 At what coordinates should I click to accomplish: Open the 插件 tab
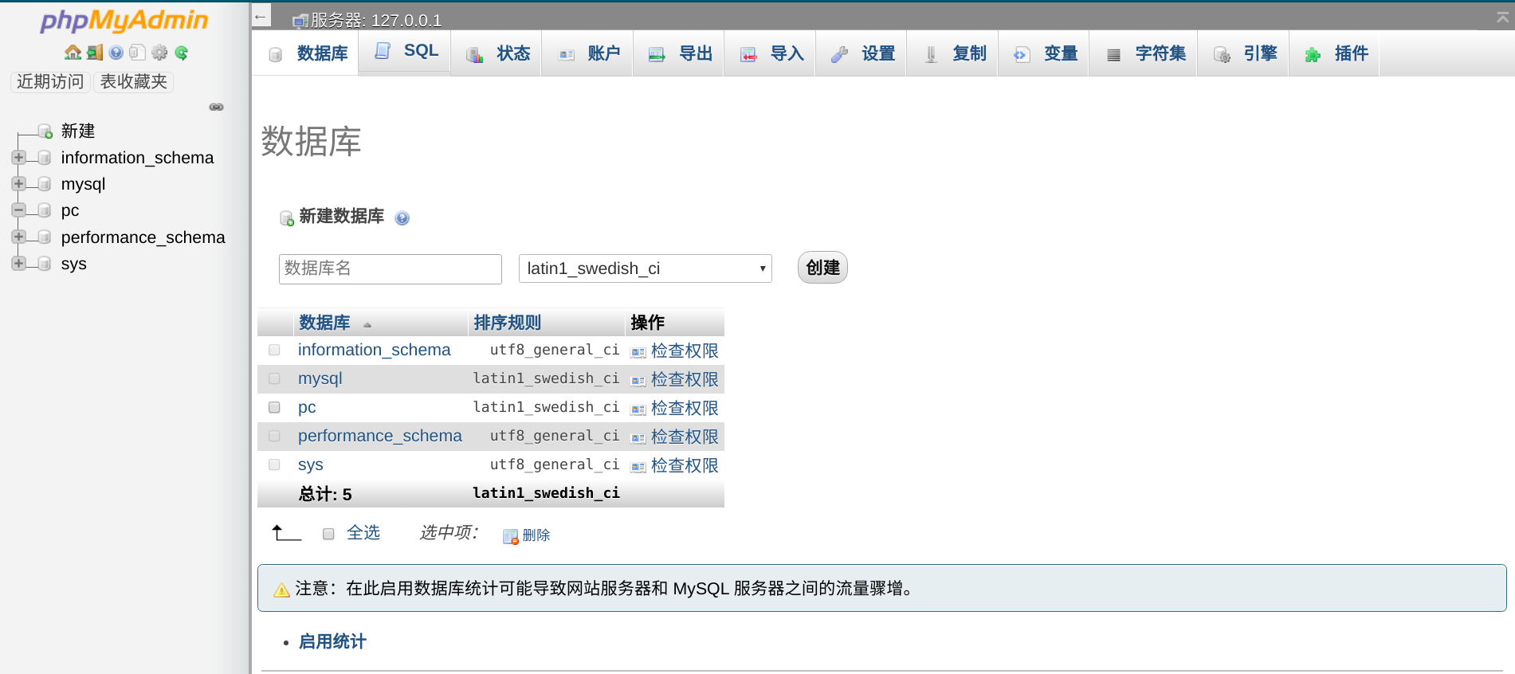tap(1336, 53)
